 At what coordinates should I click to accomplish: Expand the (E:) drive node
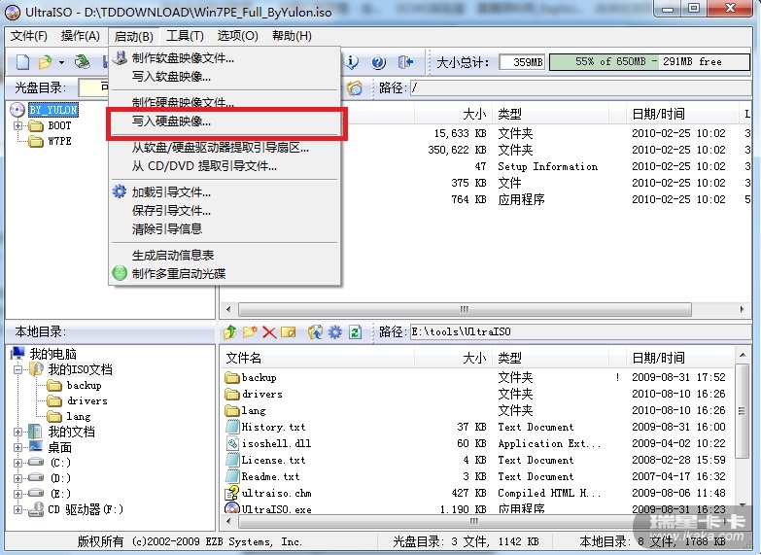tap(17, 494)
